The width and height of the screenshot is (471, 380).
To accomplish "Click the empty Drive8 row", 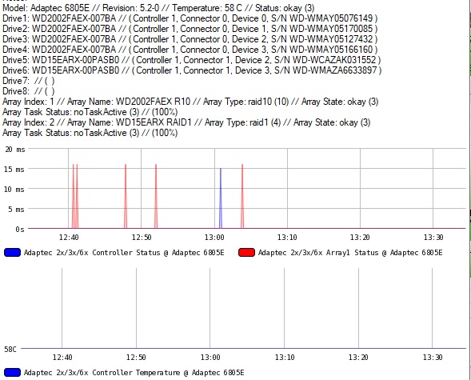I will tap(29, 91).
